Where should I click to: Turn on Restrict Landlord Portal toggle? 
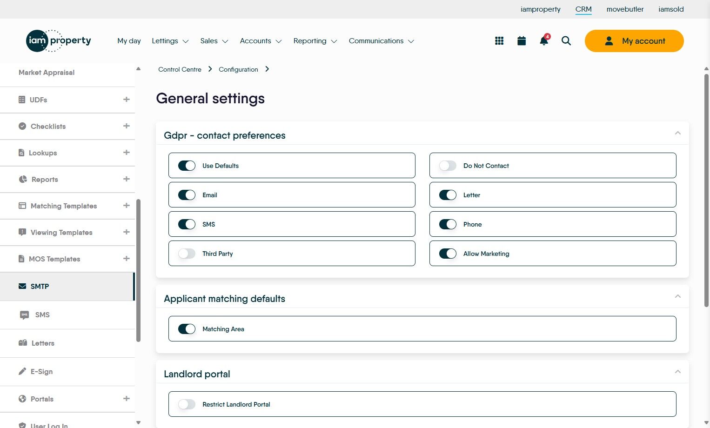point(187,404)
